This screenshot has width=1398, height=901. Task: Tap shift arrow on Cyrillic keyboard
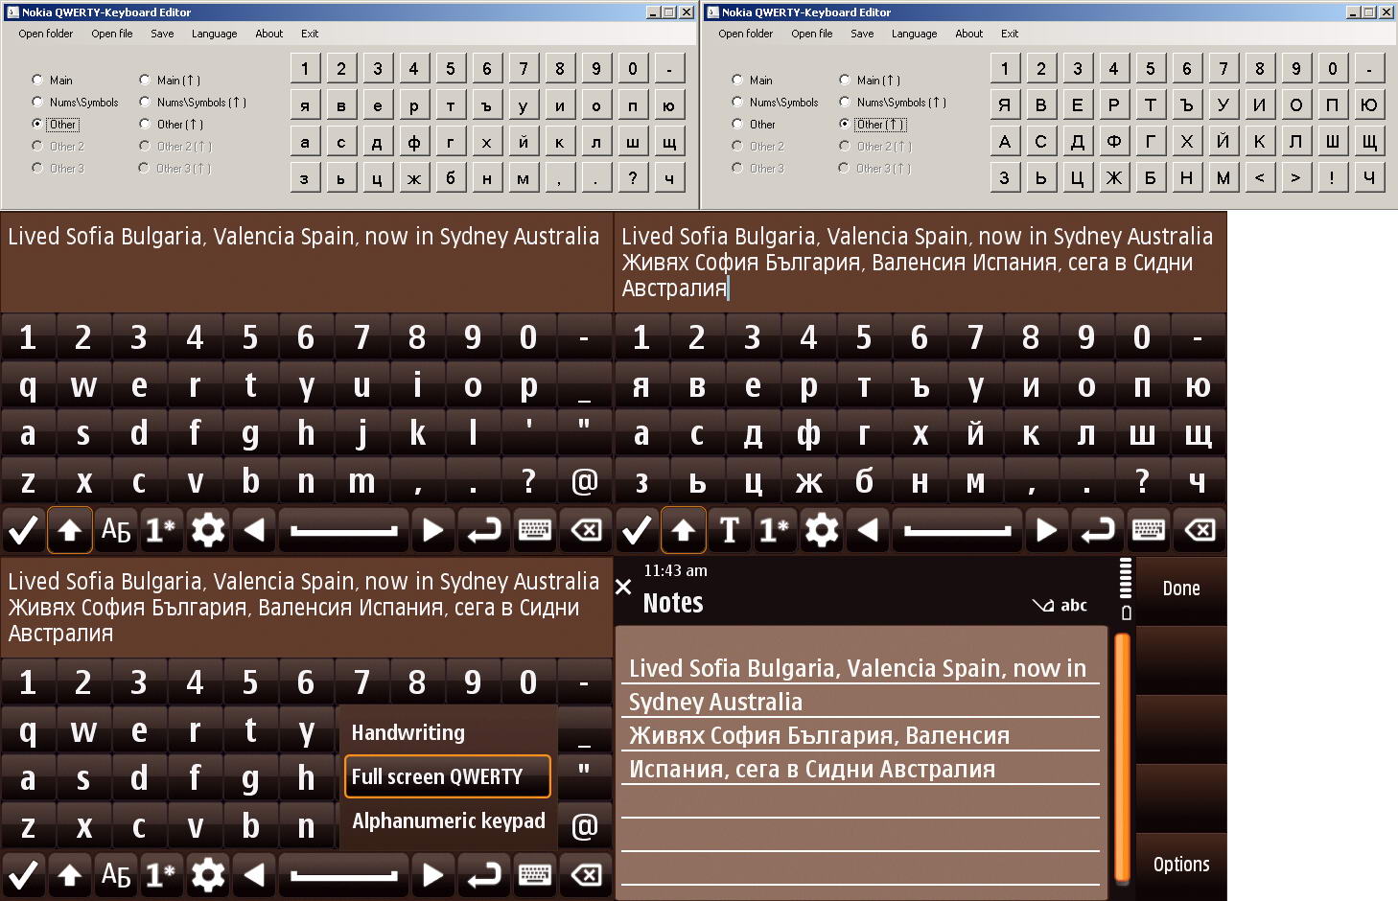684,530
